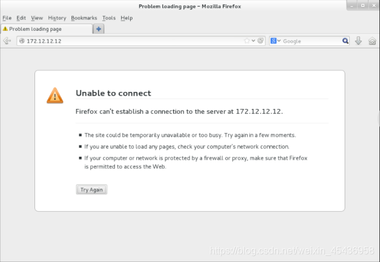This screenshot has height=262, width=380.
Task: Click the text "Firefox can't establish a connection"
Action: coord(130,111)
